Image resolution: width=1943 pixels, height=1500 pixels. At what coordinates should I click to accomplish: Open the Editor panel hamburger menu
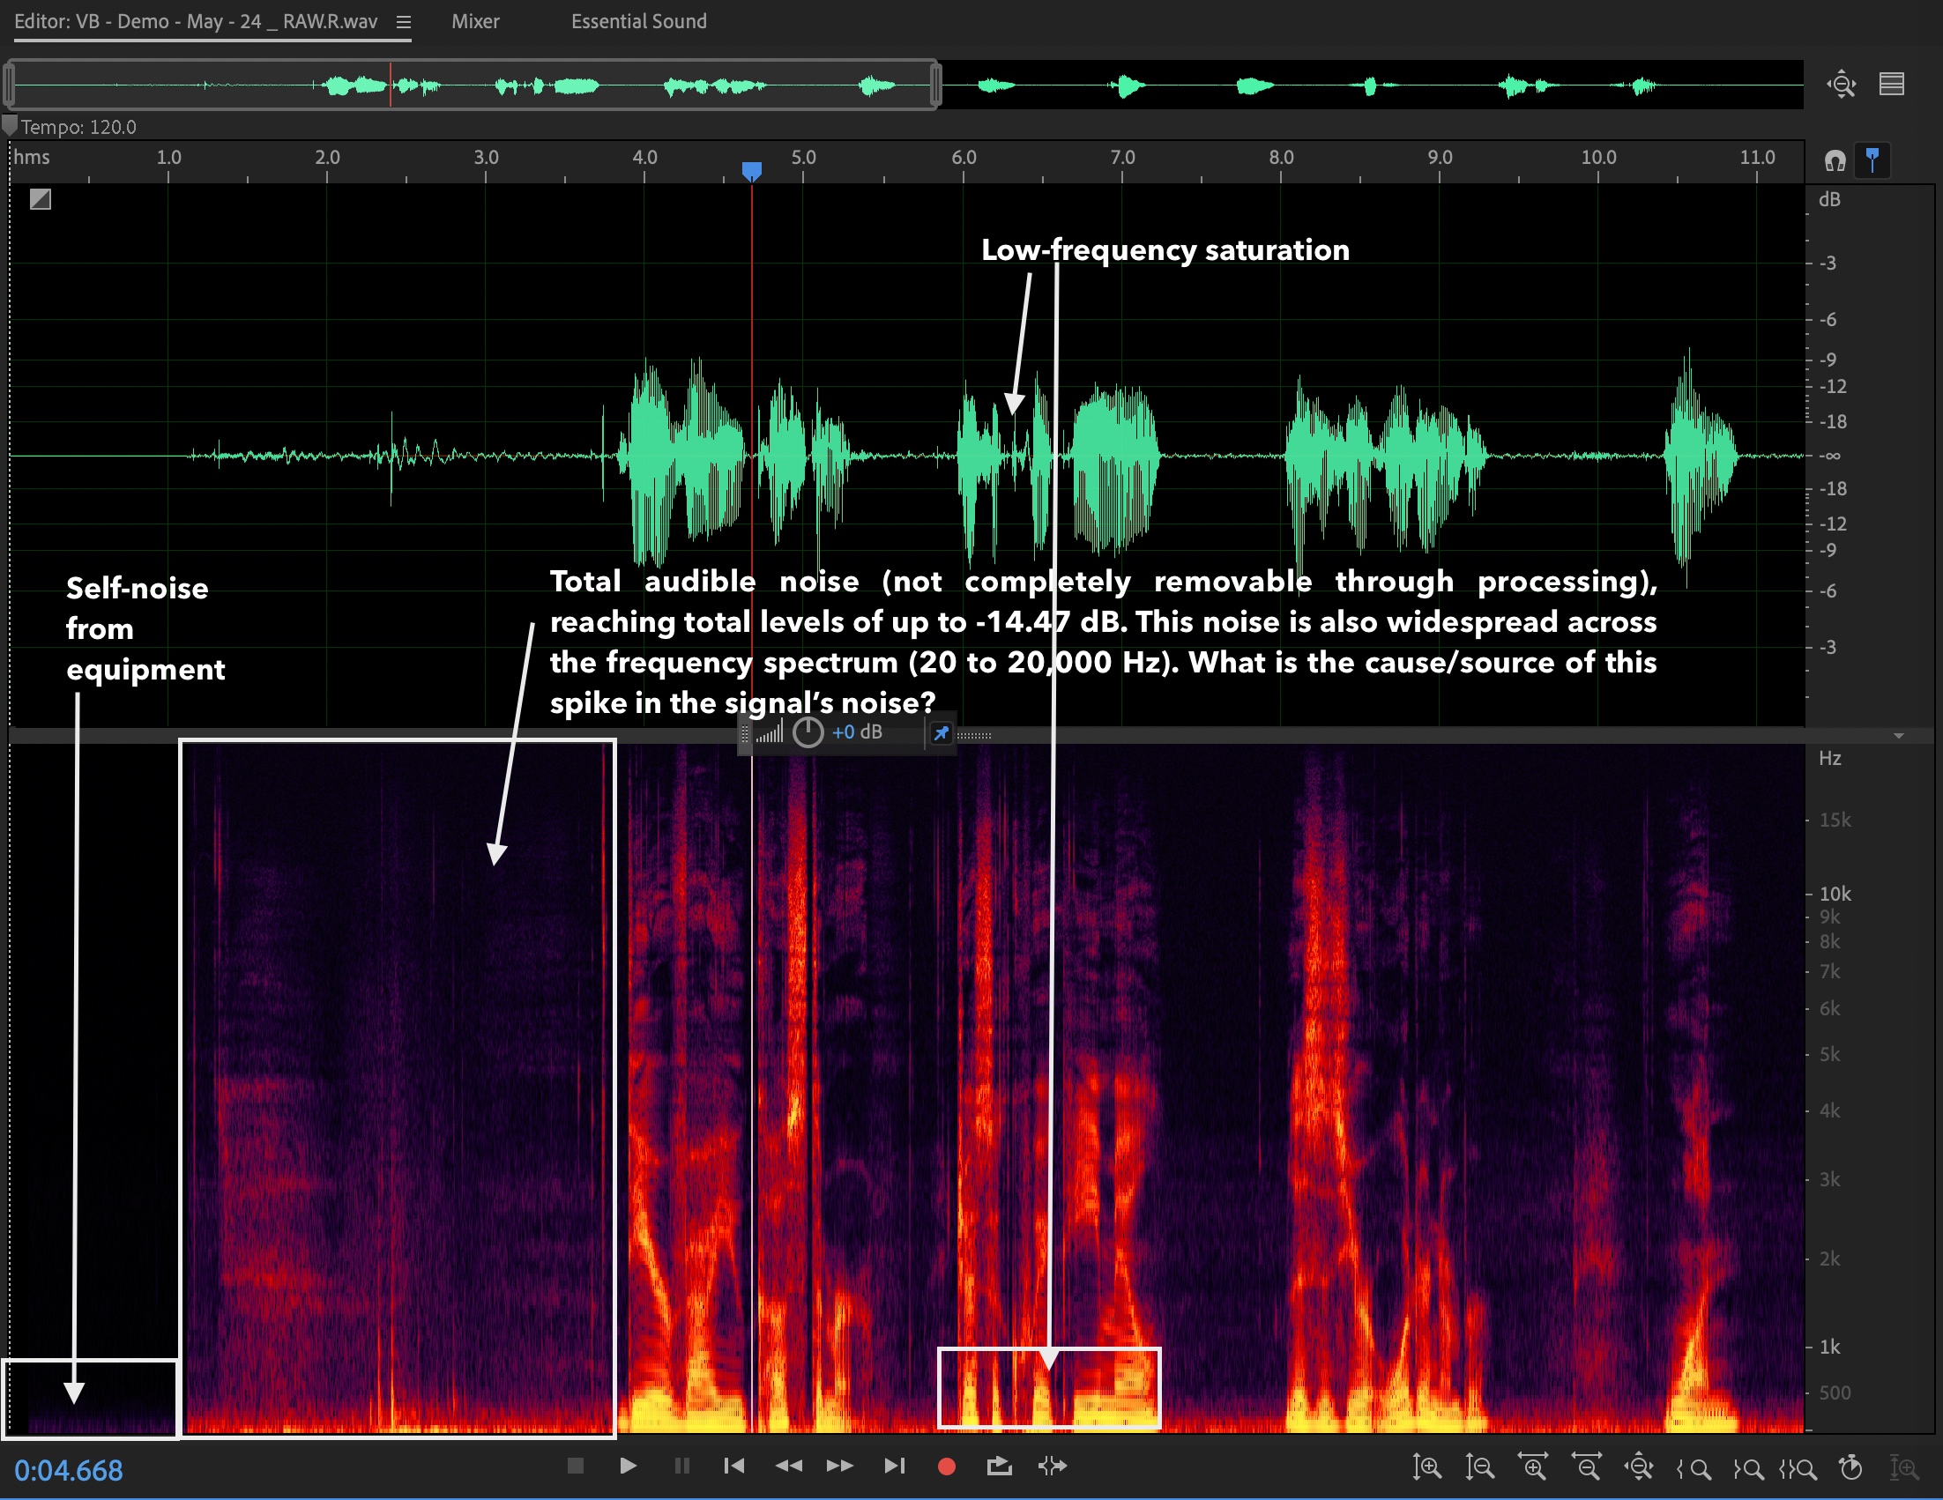point(404,22)
